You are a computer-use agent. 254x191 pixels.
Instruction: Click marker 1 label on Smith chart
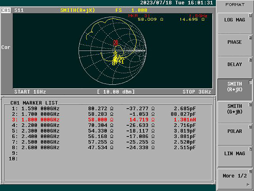coord(122,62)
